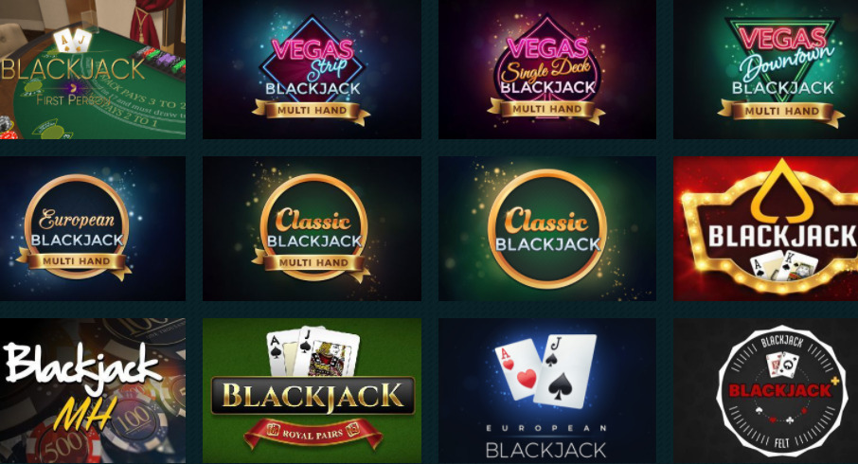
Task: Launch Classic Blackjack Multi Hand tile
Action: [x=312, y=229]
